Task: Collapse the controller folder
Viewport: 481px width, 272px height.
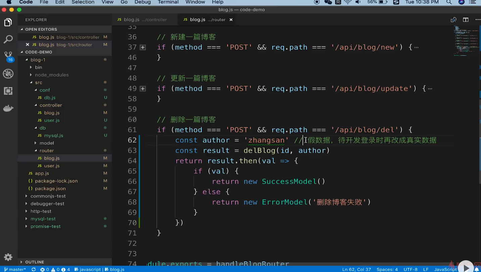Action: pos(50,105)
